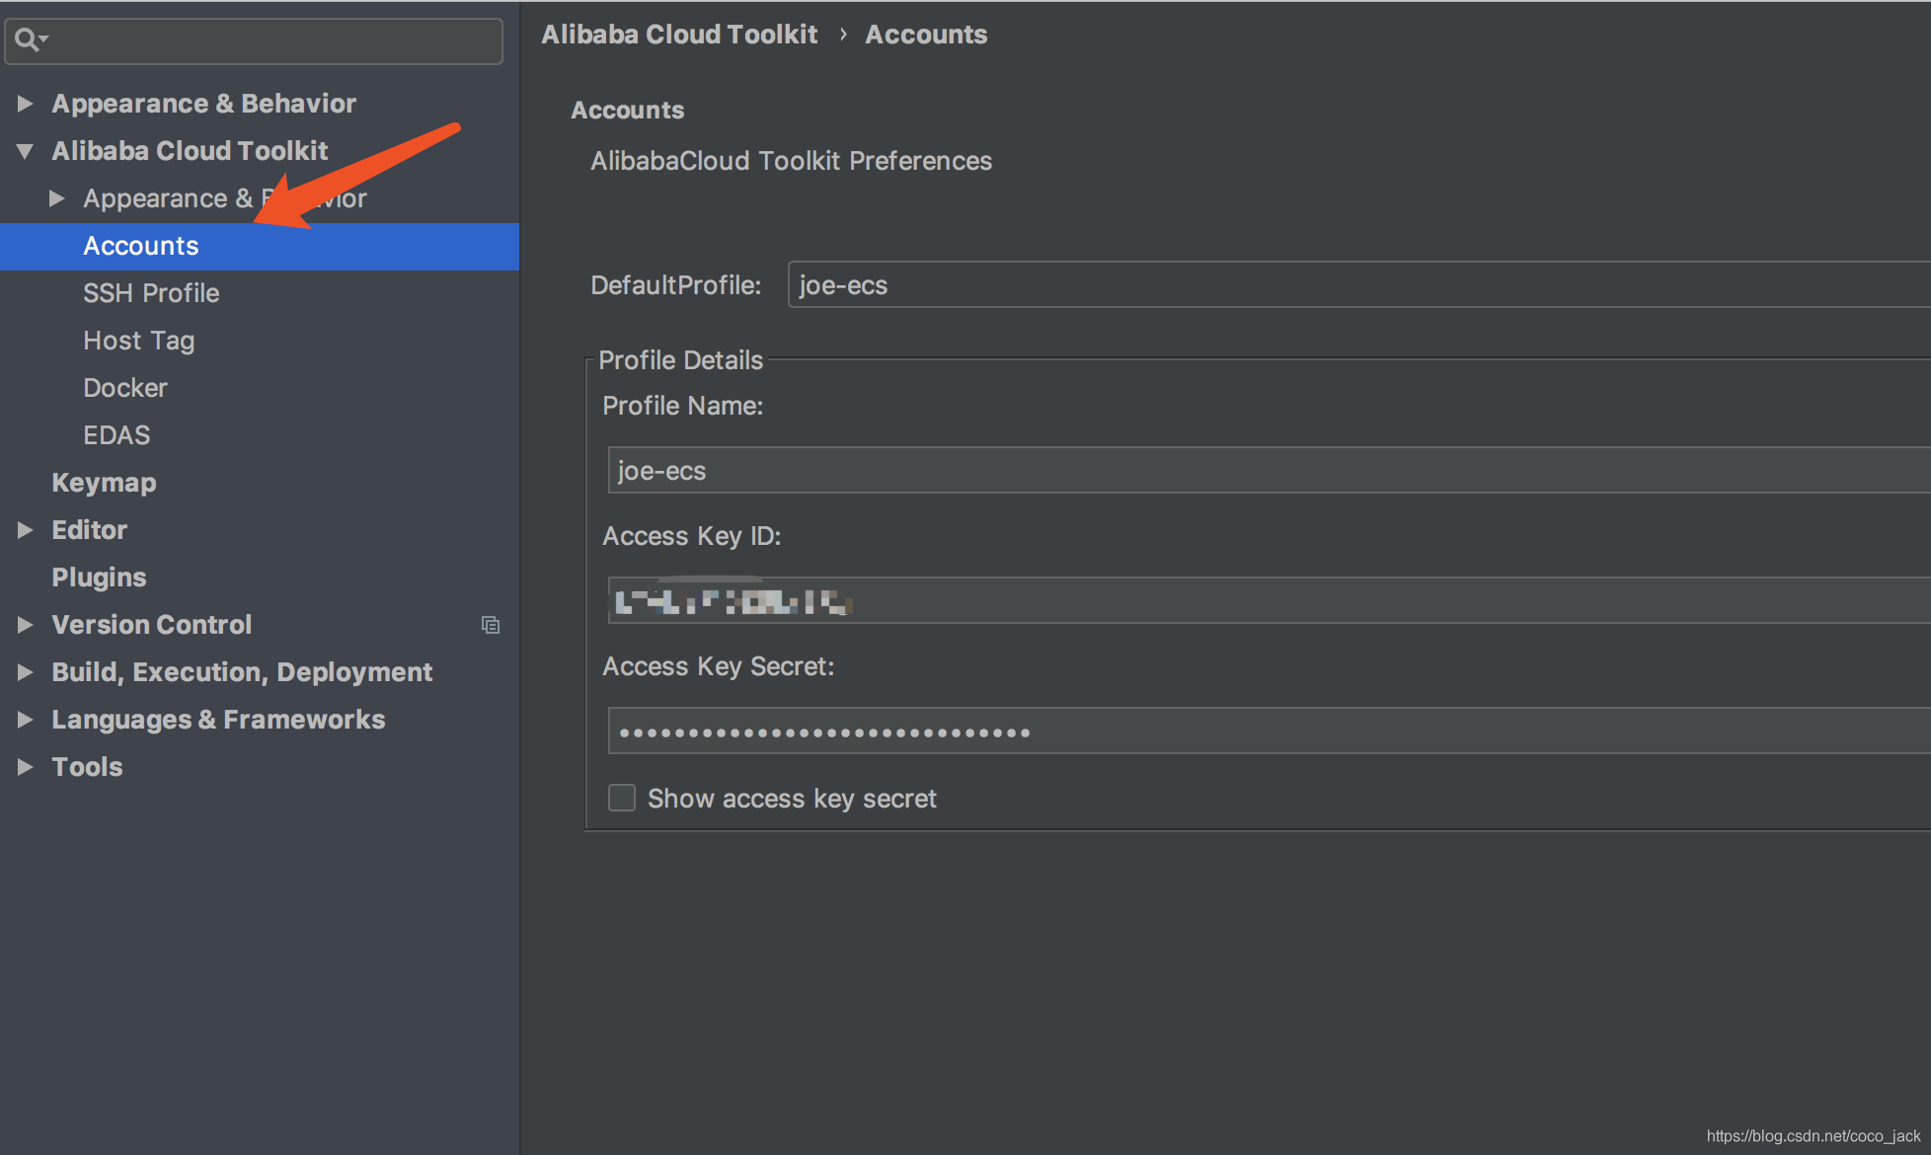The image size is (1931, 1155).
Task: Open the DefaultProfile combo box
Action: click(x=1359, y=285)
